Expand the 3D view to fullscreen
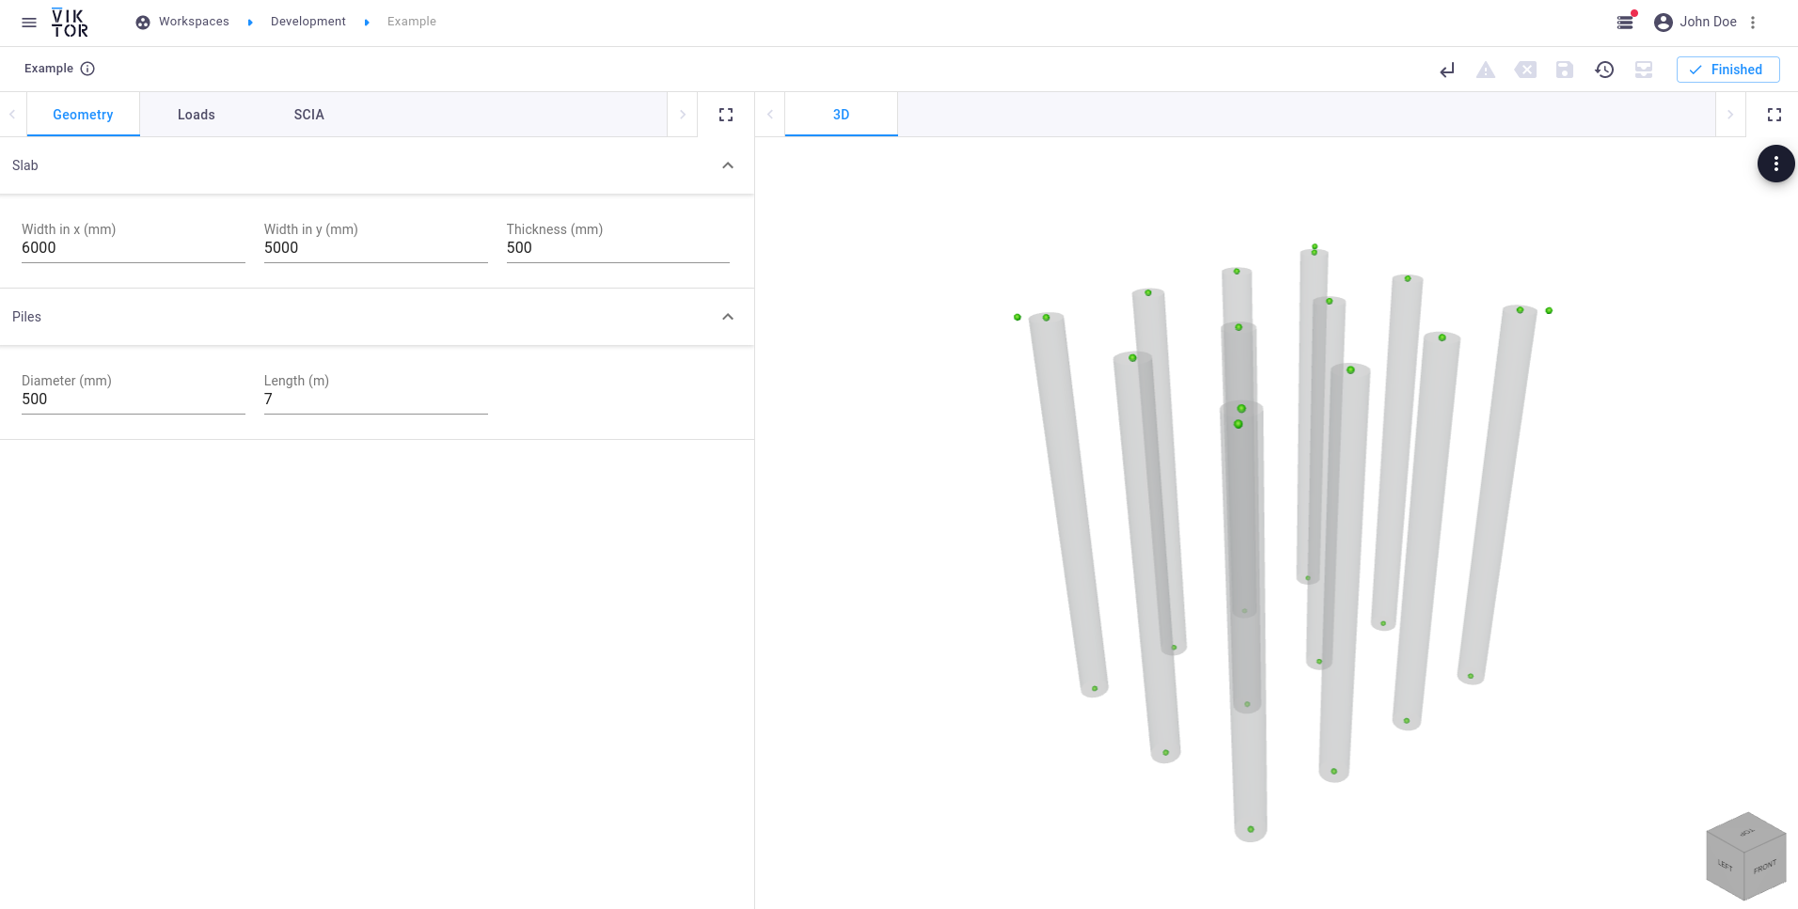 (x=1774, y=115)
